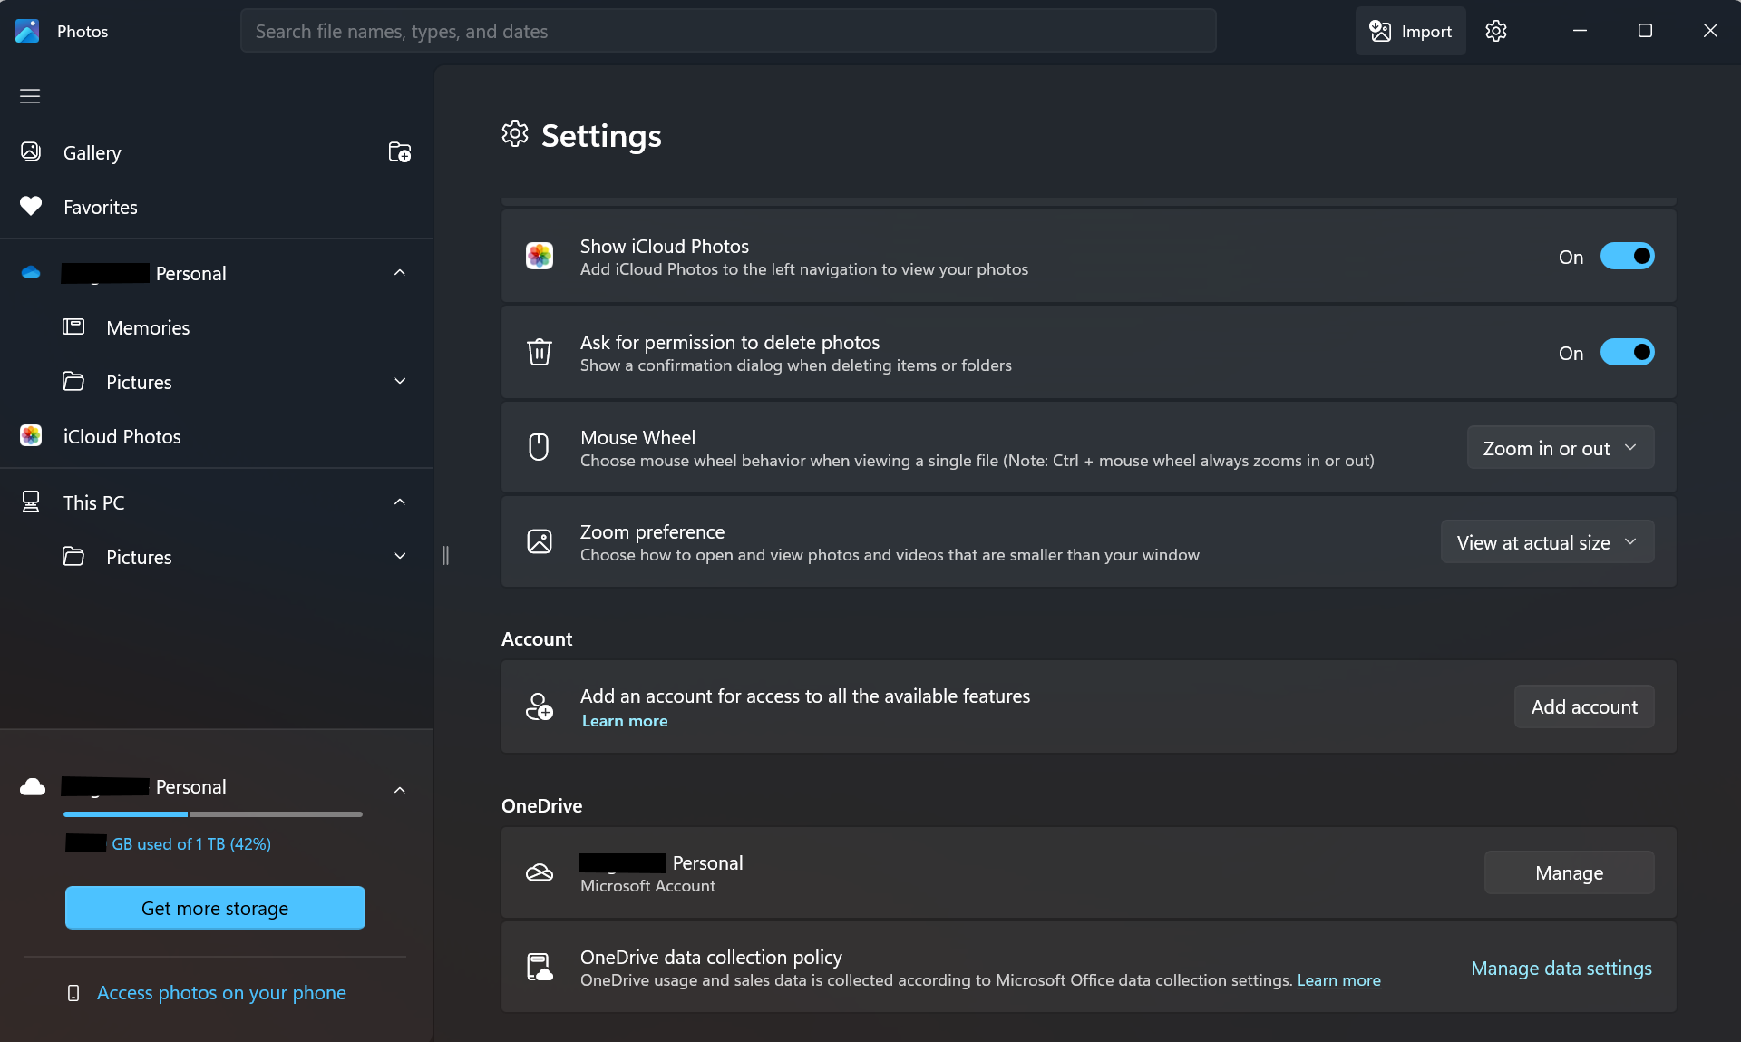Screen dimensions: 1741x1042
Task: Go to Favorites in the sidebar
Action: (x=101, y=207)
